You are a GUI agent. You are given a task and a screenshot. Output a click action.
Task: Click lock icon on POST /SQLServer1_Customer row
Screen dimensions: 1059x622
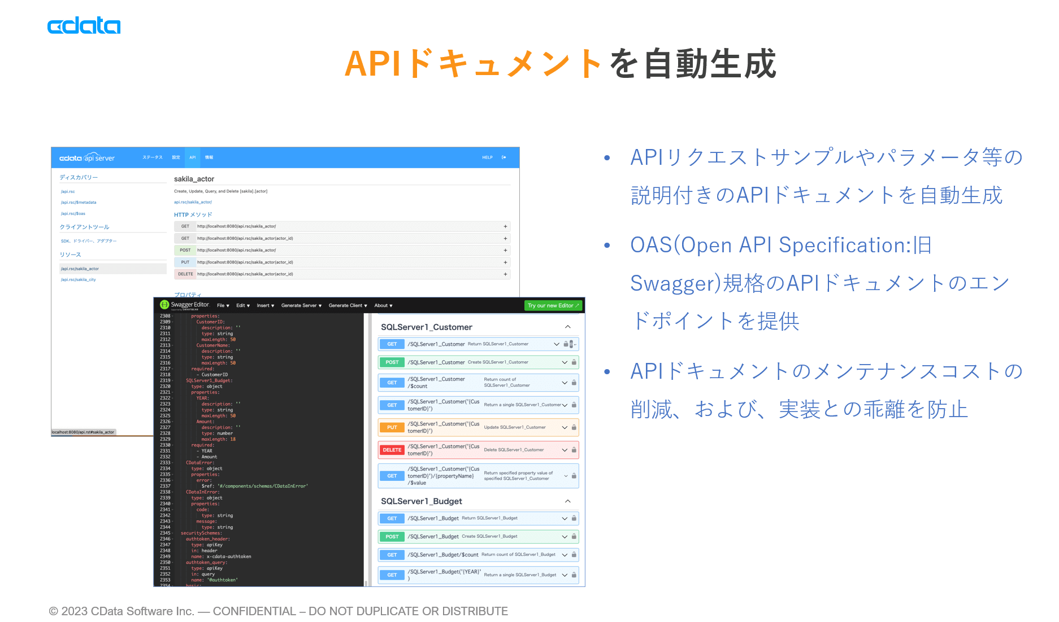tap(574, 362)
